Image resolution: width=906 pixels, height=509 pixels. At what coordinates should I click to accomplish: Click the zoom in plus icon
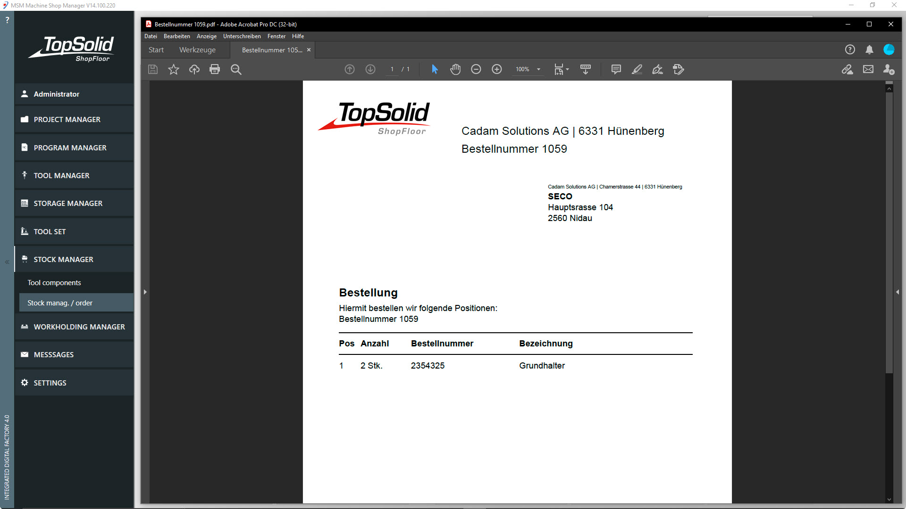[x=496, y=69]
